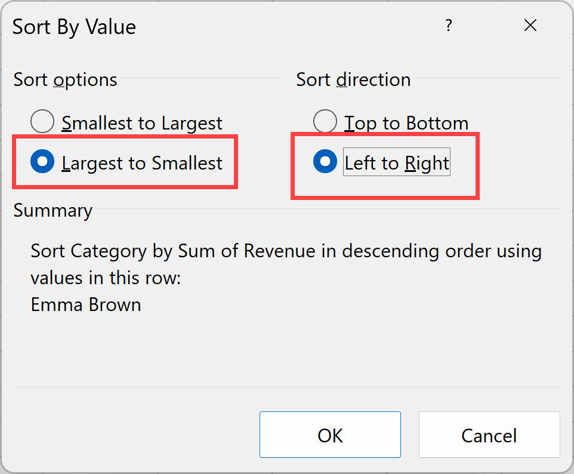Click the 'values in this row:' line
The image size is (574, 474).
click(x=106, y=278)
